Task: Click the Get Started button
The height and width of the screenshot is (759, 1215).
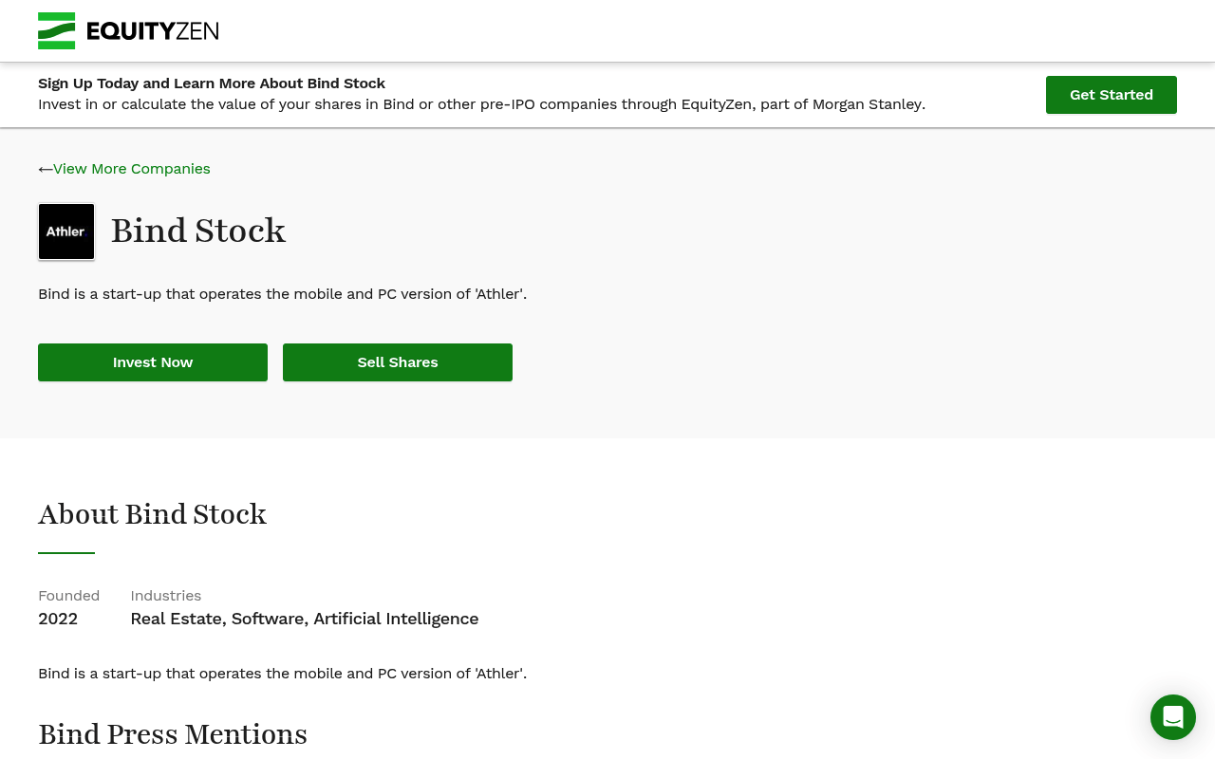Action: pos(1112,95)
